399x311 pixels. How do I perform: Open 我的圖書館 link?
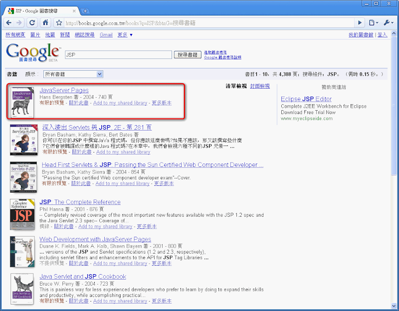coord(361,35)
